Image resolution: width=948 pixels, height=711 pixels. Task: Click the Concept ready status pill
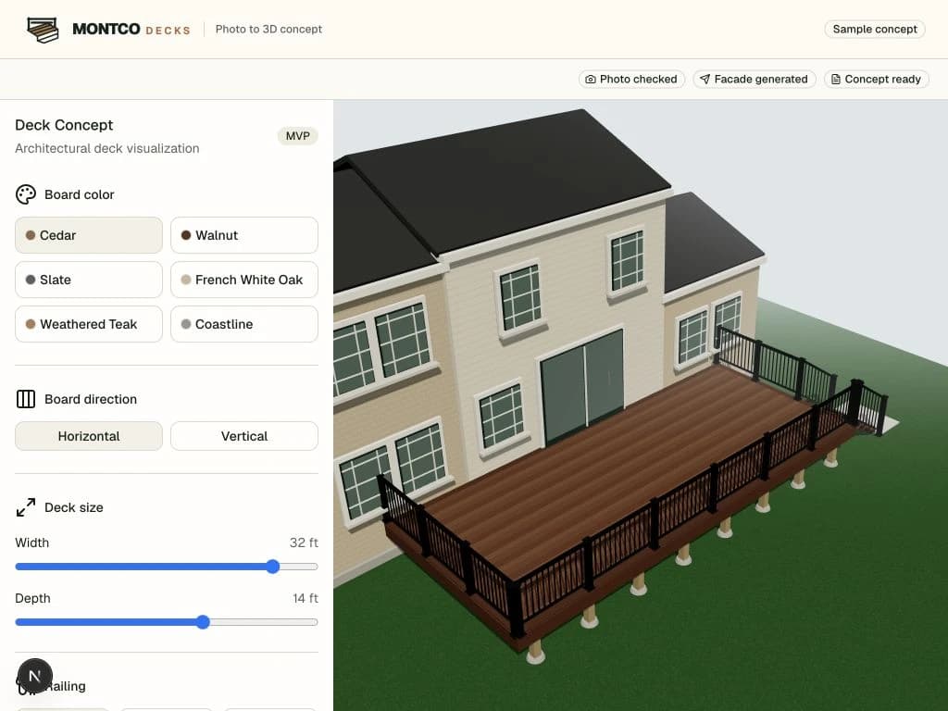coord(877,80)
